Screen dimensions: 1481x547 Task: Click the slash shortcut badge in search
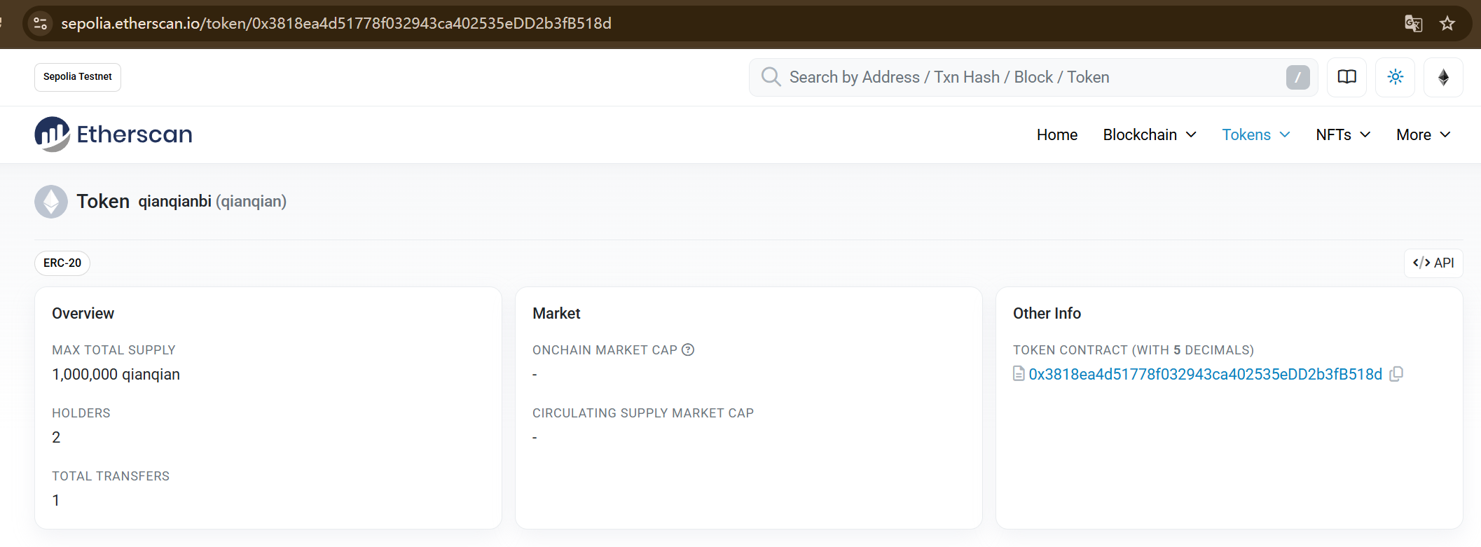click(1297, 77)
